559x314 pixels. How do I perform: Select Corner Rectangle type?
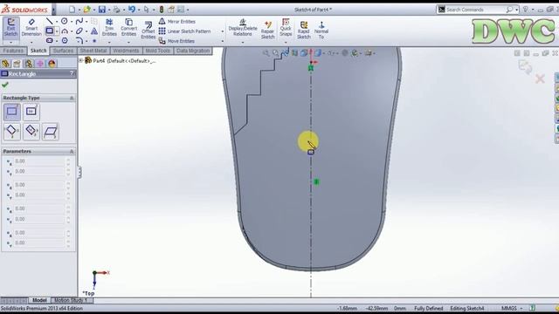[x=11, y=112]
